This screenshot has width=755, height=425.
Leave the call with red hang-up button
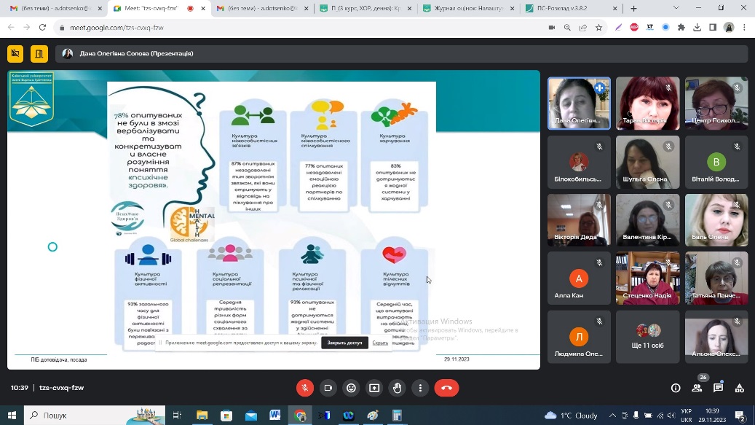click(446, 388)
